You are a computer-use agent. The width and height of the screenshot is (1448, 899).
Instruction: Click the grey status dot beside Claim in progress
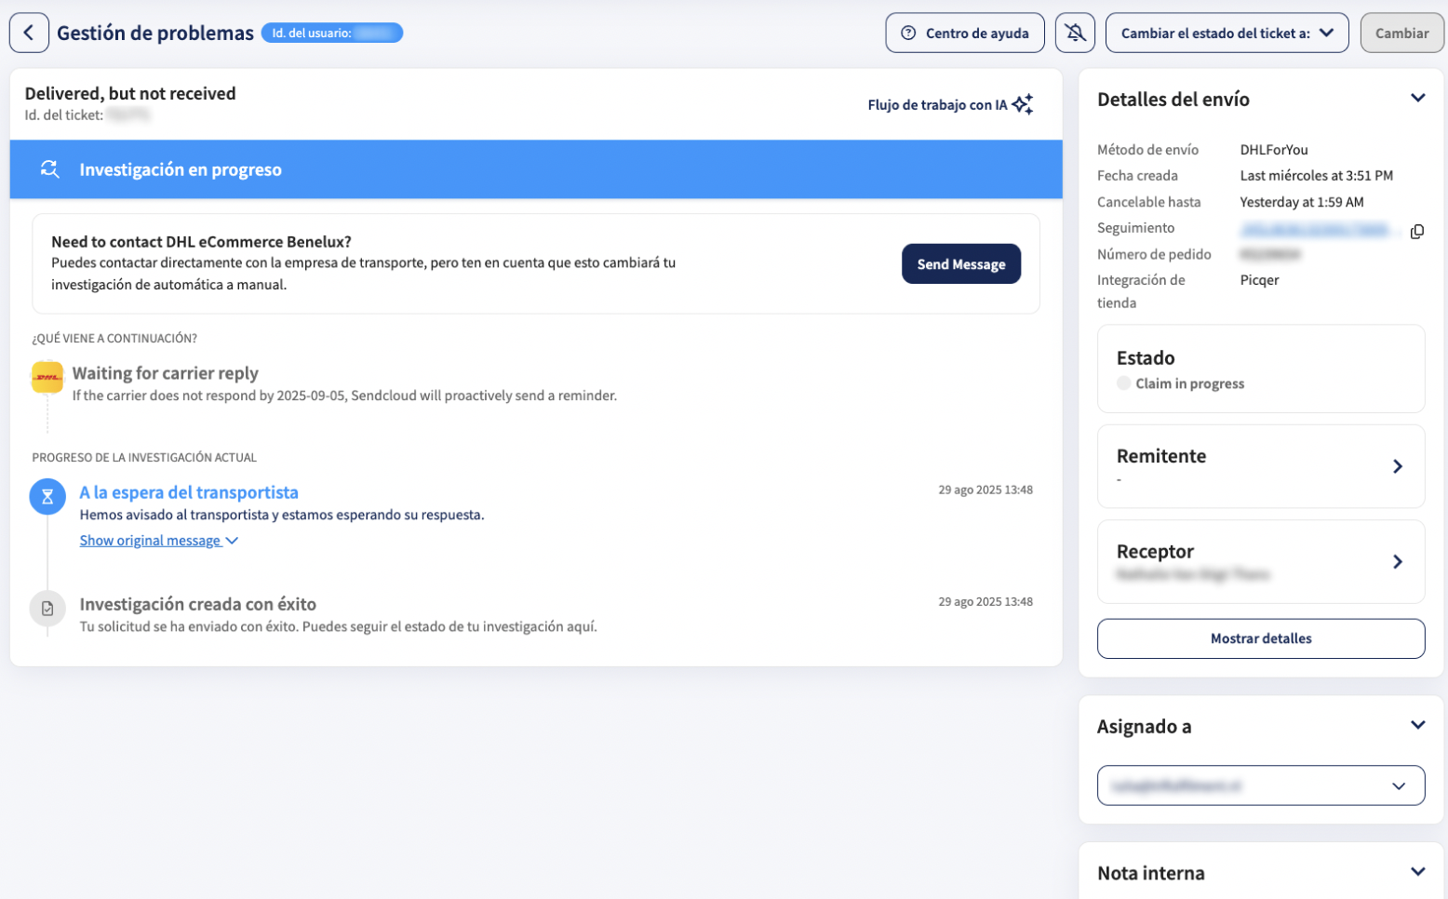[x=1123, y=383]
